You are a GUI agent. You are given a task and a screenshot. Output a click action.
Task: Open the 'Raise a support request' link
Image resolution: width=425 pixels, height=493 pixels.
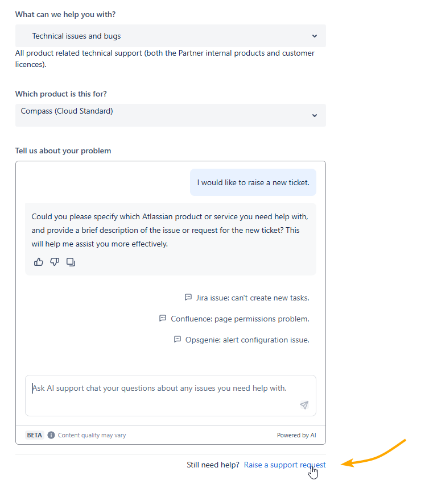284,465
